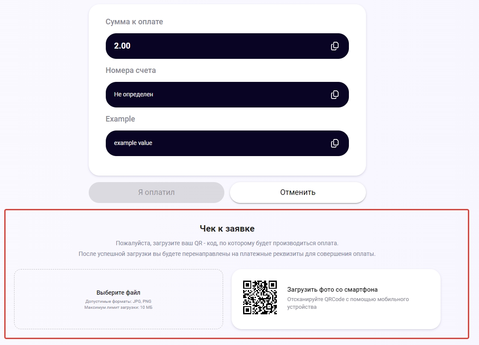This screenshot has height=345, width=479.
Task: Select 'Загрузить фото со смартфона' title
Action: coord(332,290)
